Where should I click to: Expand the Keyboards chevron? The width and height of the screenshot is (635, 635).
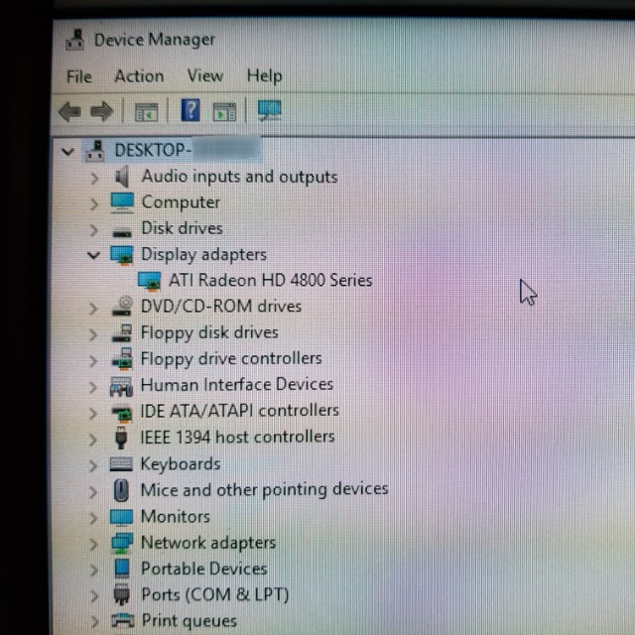pyautogui.click(x=93, y=466)
